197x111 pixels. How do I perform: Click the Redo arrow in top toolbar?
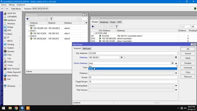[x=7, y=9]
